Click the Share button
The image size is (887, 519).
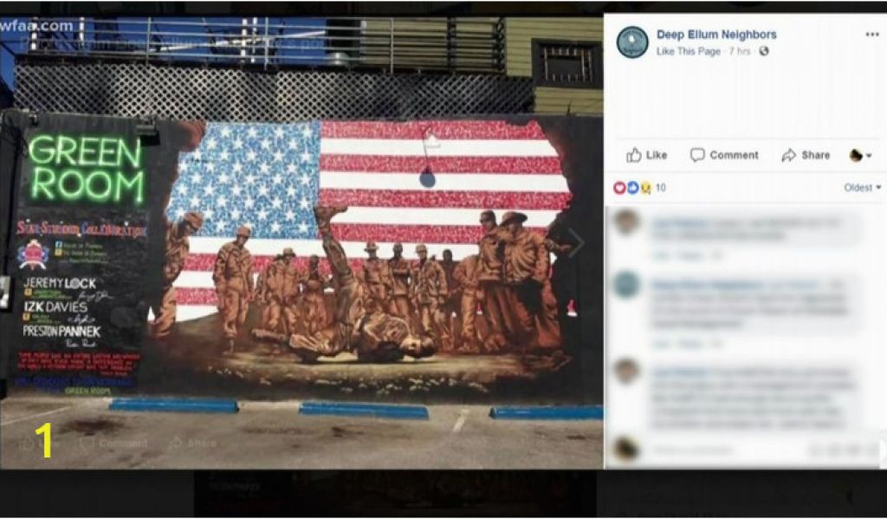(806, 156)
